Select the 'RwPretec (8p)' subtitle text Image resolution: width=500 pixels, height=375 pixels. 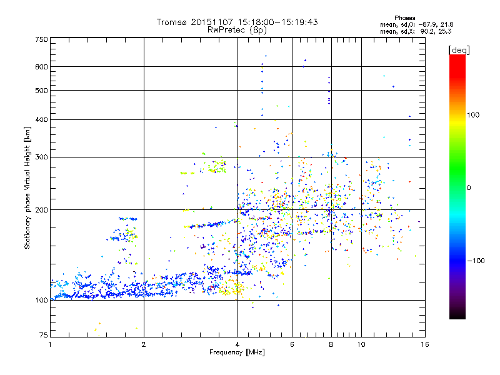[x=237, y=29]
